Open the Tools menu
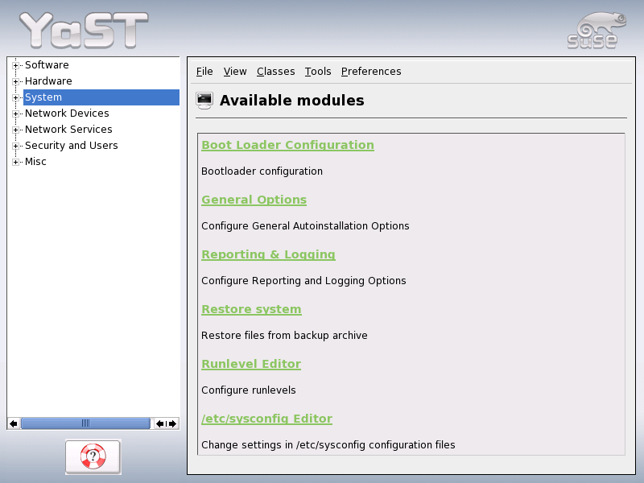Image resolution: width=644 pixels, height=483 pixels. click(x=318, y=71)
